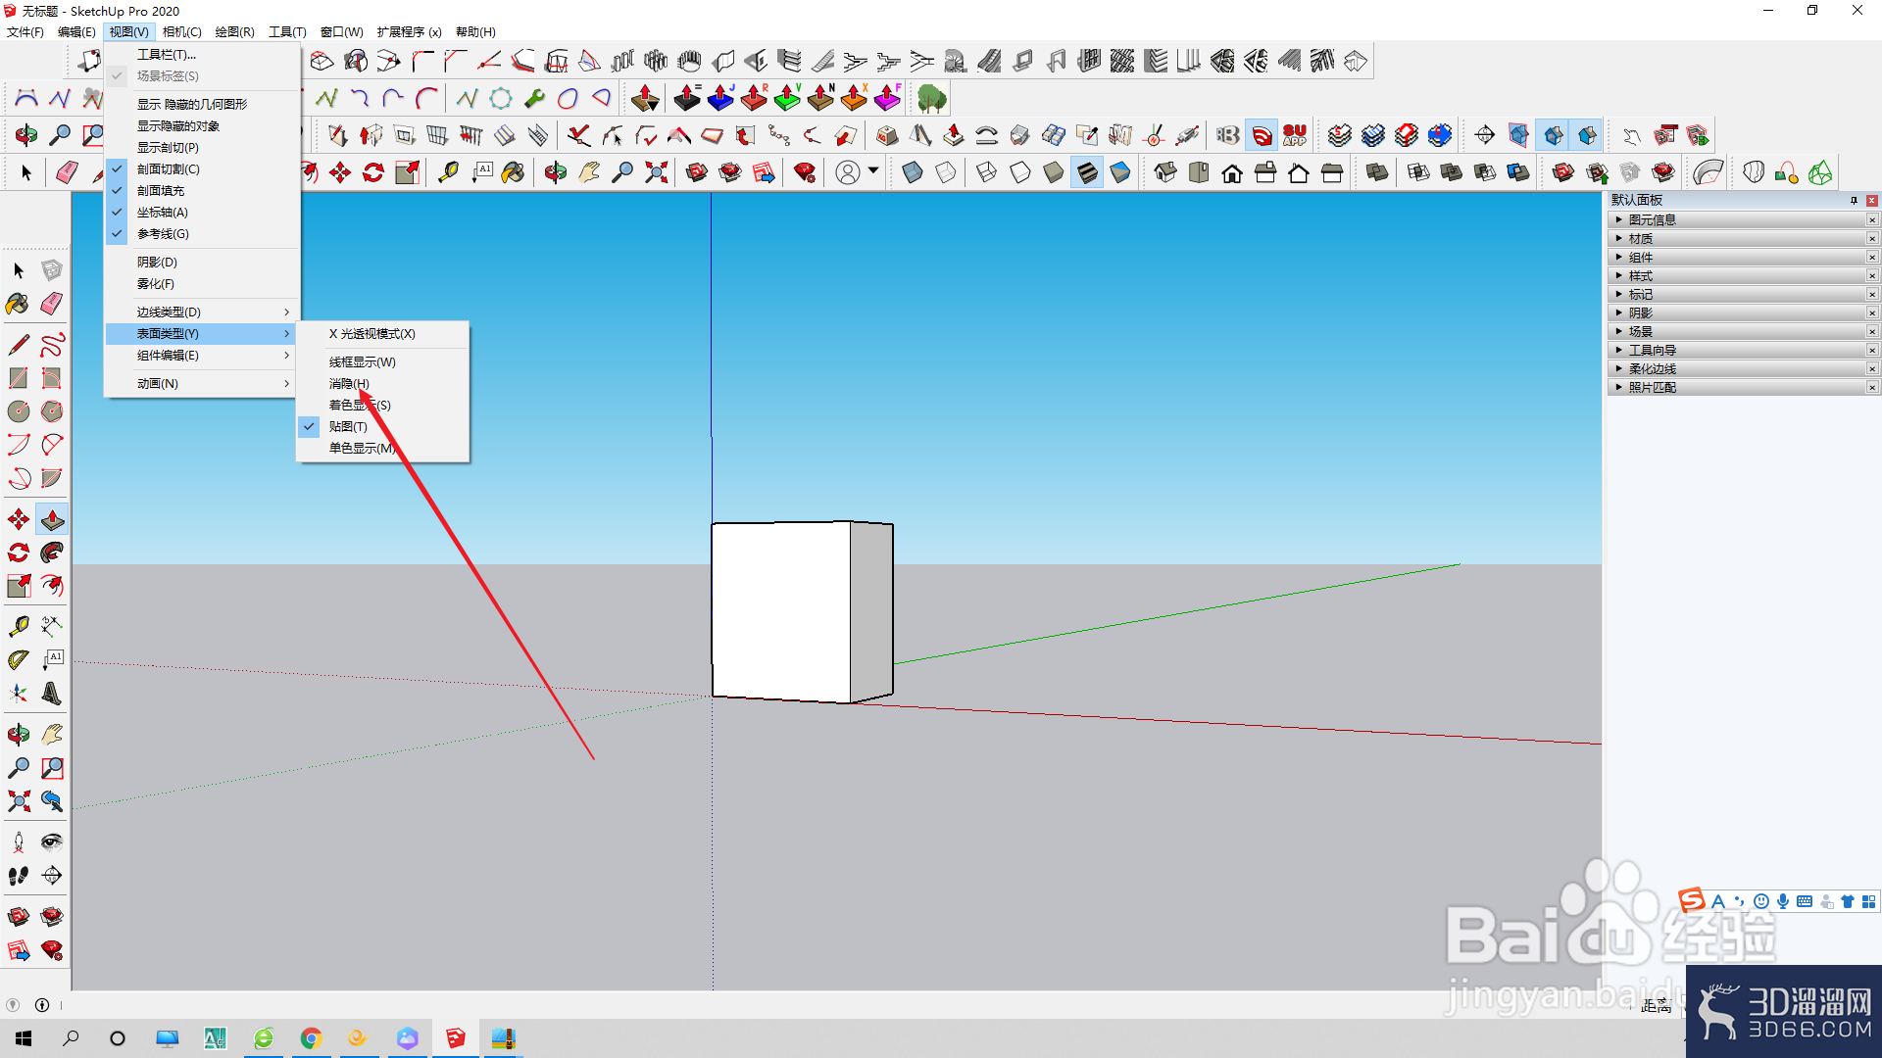
Task: Open the 相机(C) camera menu
Action: [x=182, y=32]
